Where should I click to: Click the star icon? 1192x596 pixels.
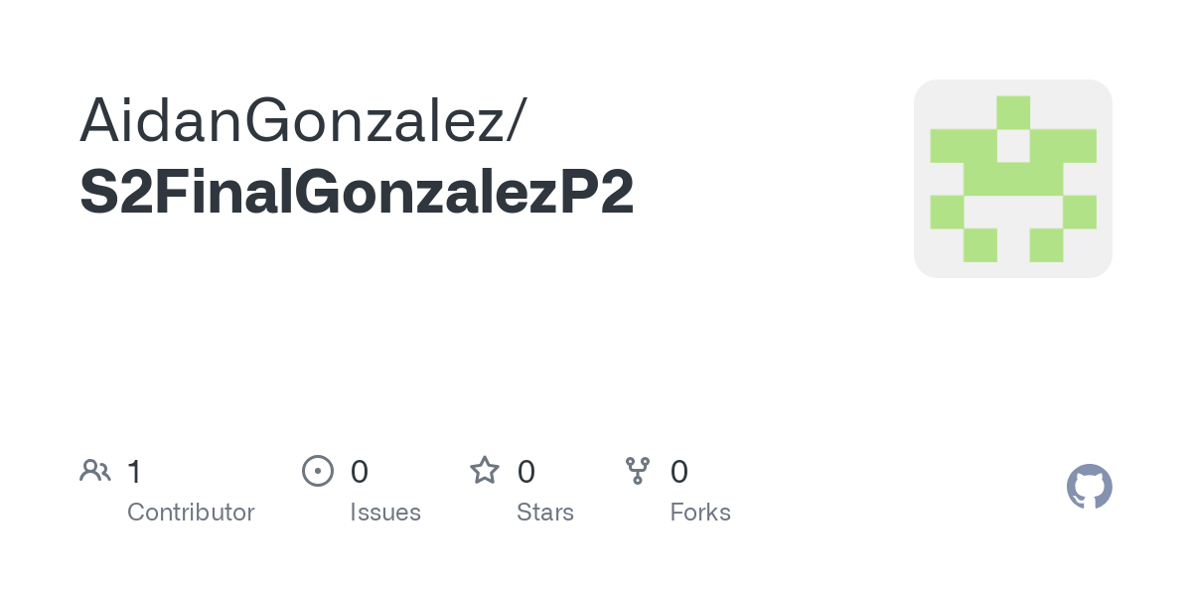pos(484,470)
